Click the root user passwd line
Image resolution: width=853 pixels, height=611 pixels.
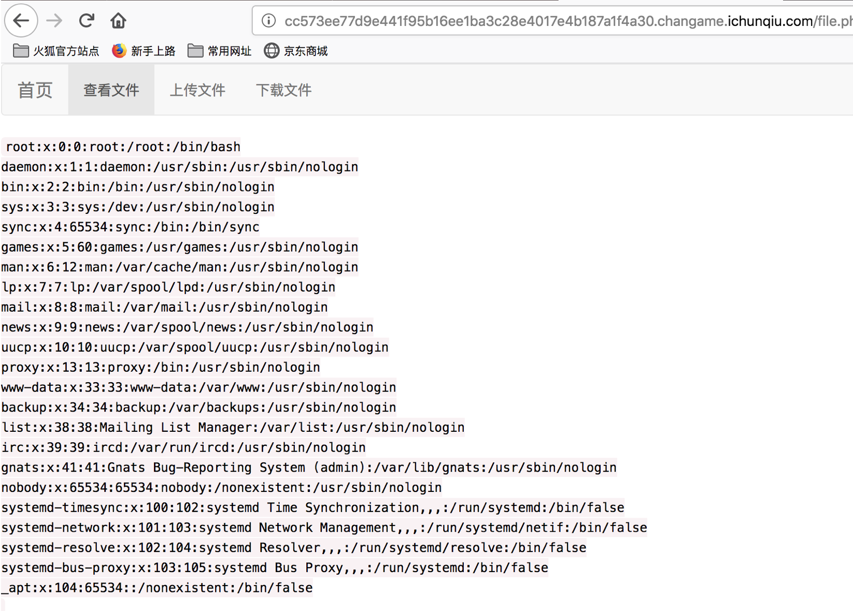pyautogui.click(x=123, y=147)
